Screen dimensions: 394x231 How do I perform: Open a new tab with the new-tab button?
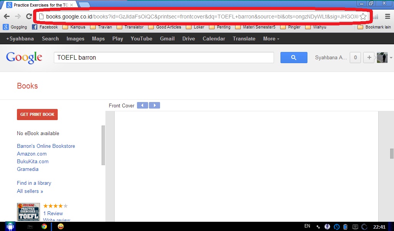tap(84, 5)
